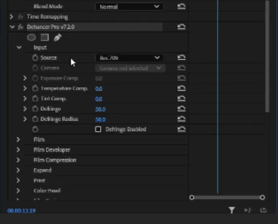The height and width of the screenshot is (224, 278).
Task: Collapse the Input group
Action: (19, 47)
